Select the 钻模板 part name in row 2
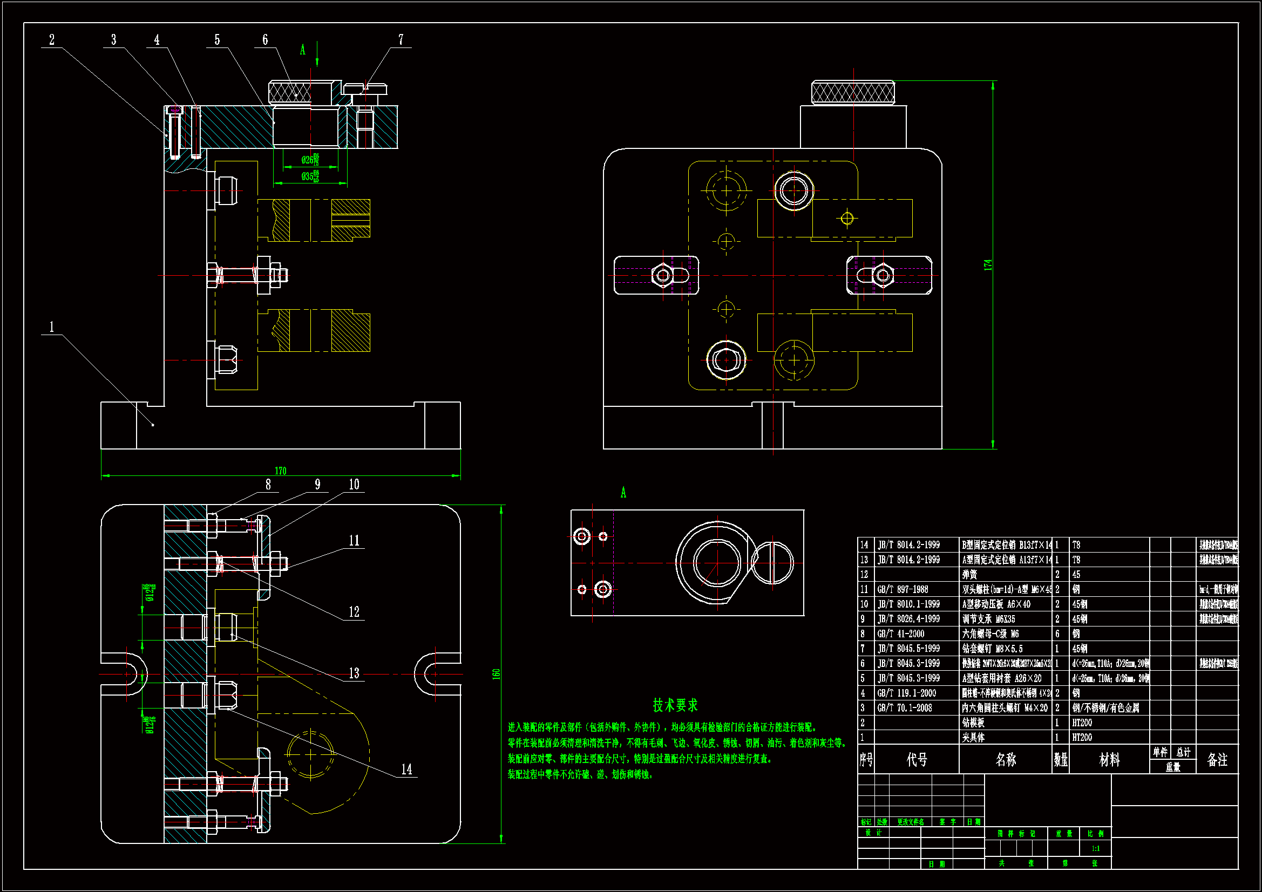The image size is (1262, 892). pos(973,723)
